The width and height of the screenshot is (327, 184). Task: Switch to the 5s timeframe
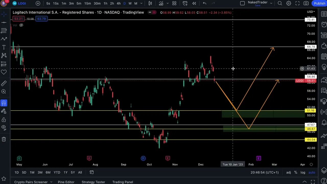[x=48, y=3]
